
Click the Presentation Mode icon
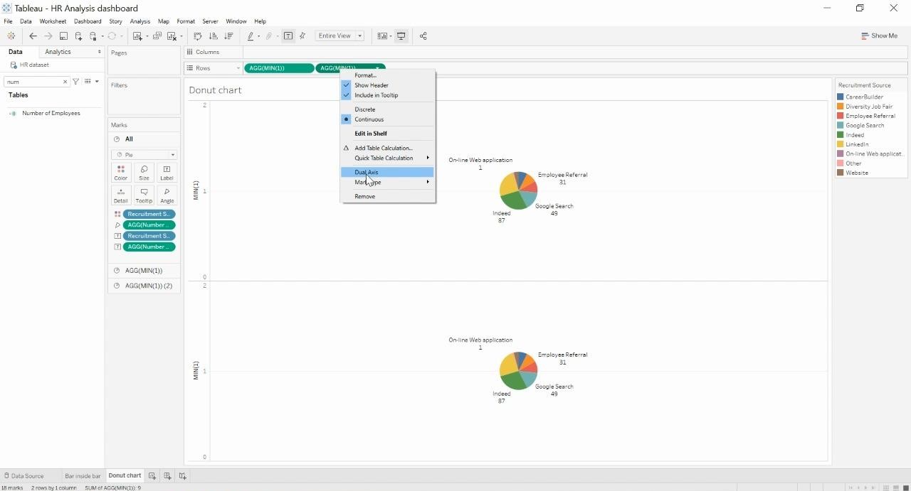pos(401,36)
